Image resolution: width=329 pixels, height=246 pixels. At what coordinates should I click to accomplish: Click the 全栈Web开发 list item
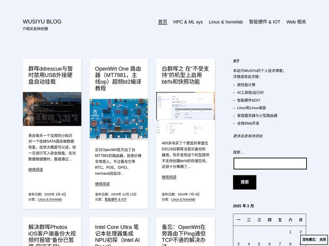[248, 123]
